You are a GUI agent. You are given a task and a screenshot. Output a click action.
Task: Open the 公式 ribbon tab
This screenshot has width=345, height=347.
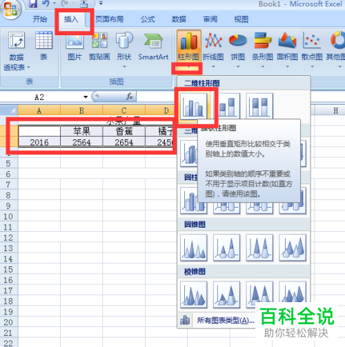[x=148, y=19]
